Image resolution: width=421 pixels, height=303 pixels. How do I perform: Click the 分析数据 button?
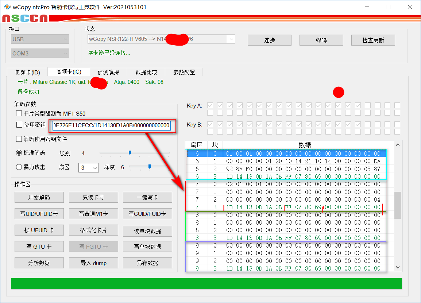tap(39, 263)
